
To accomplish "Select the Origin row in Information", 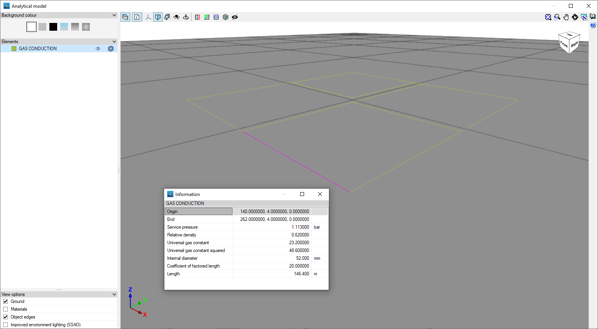I will pos(198,212).
